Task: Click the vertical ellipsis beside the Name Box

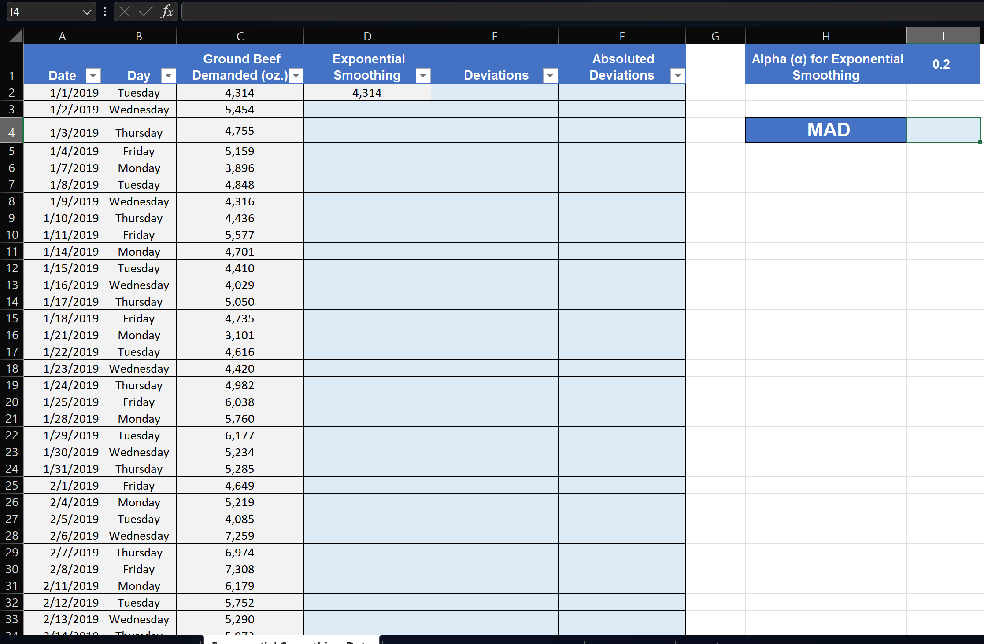Action: (104, 11)
